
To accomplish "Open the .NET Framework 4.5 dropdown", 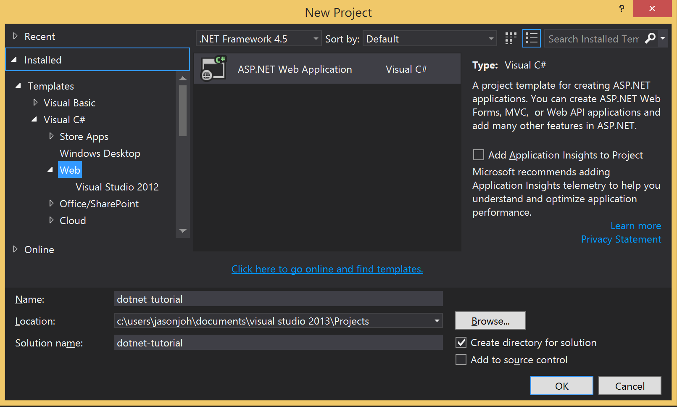I will [258, 39].
